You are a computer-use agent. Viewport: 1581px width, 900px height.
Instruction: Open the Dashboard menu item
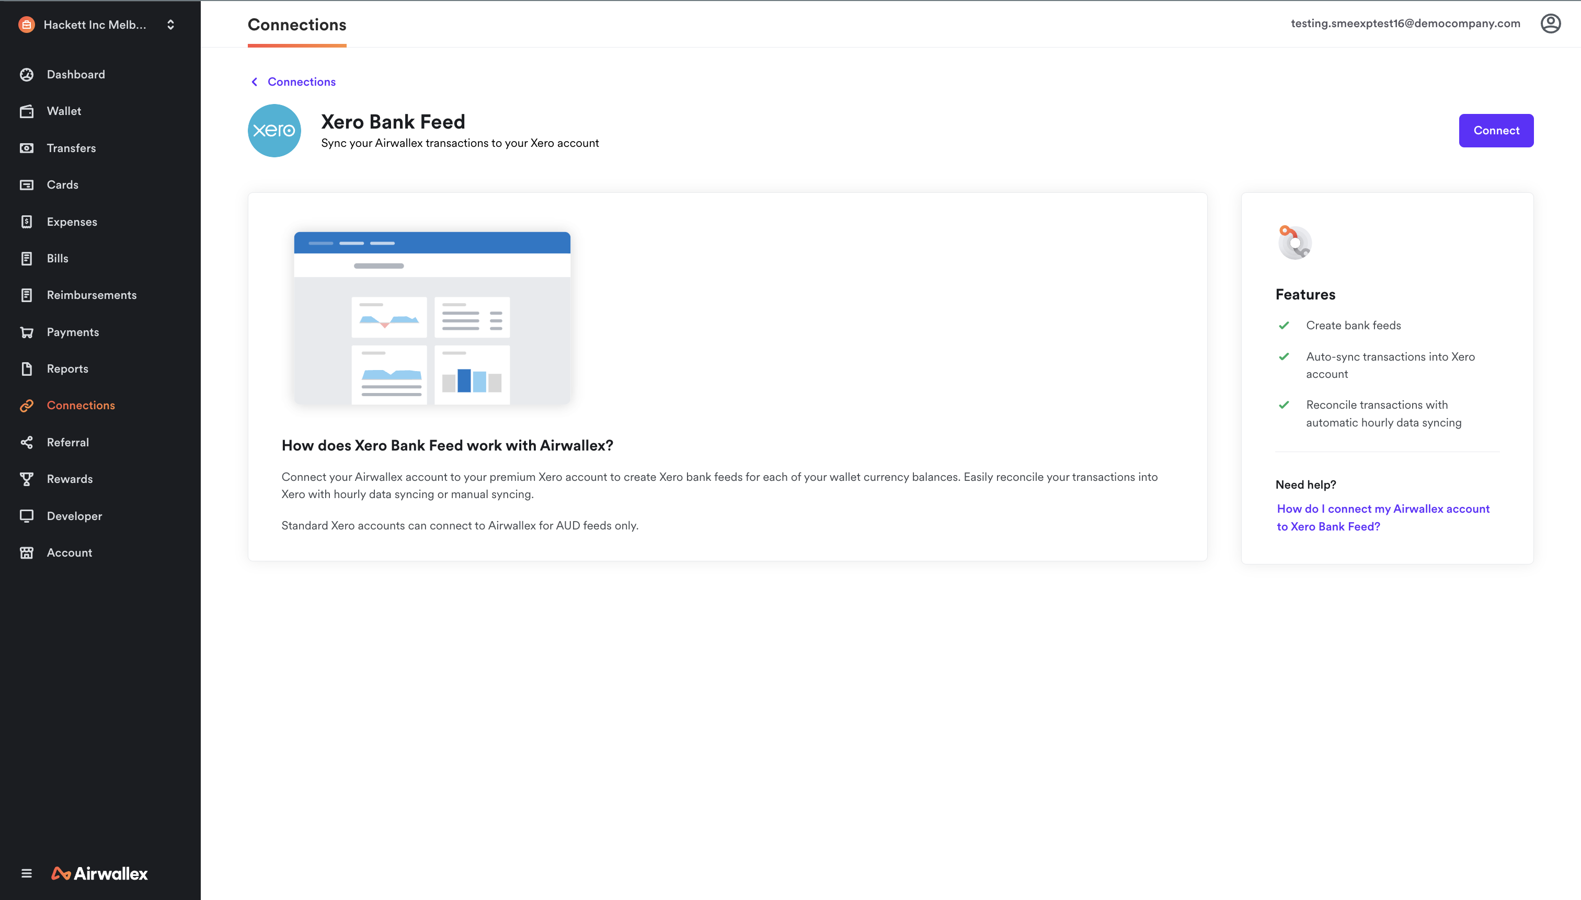click(x=76, y=75)
